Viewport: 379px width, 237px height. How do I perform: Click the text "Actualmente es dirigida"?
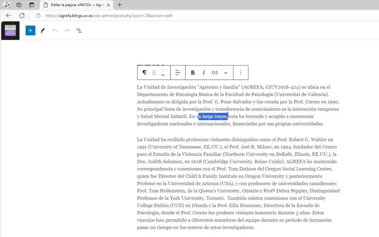[161, 101]
